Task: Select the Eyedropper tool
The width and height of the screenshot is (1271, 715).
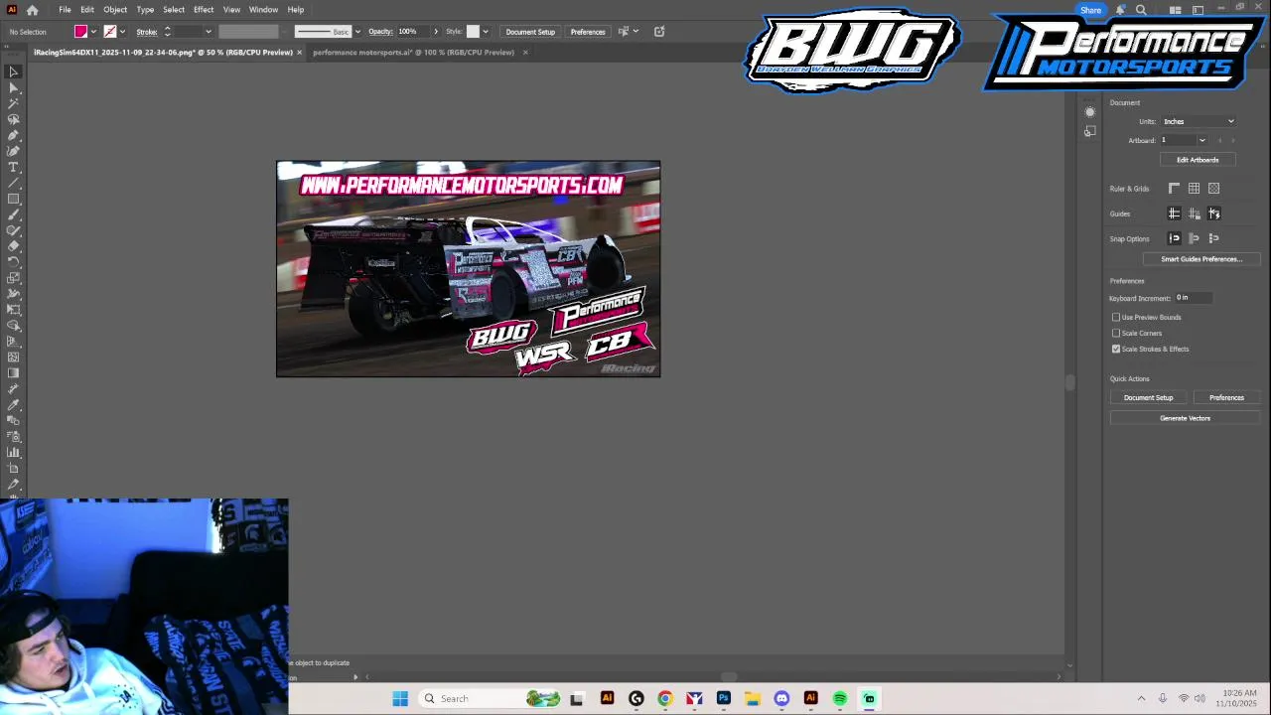Action: (14, 405)
